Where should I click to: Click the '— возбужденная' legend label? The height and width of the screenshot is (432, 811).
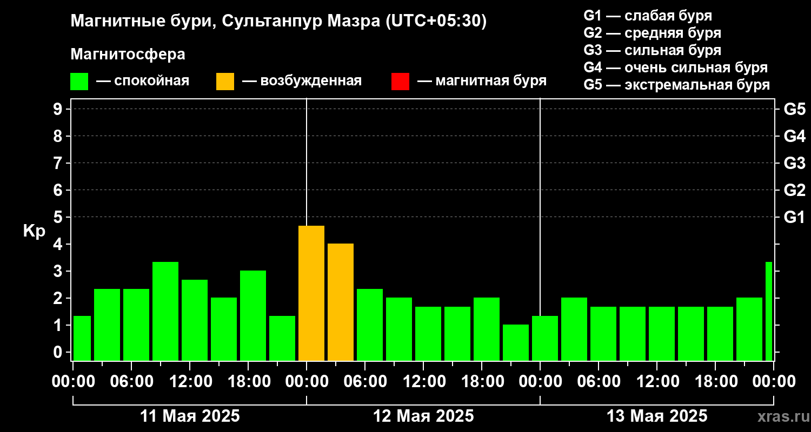point(302,81)
